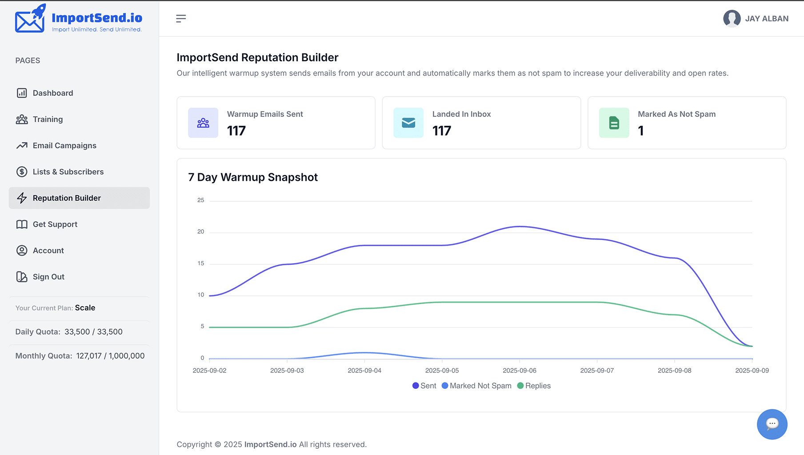Select Reputation Builder menu item

[x=79, y=198]
